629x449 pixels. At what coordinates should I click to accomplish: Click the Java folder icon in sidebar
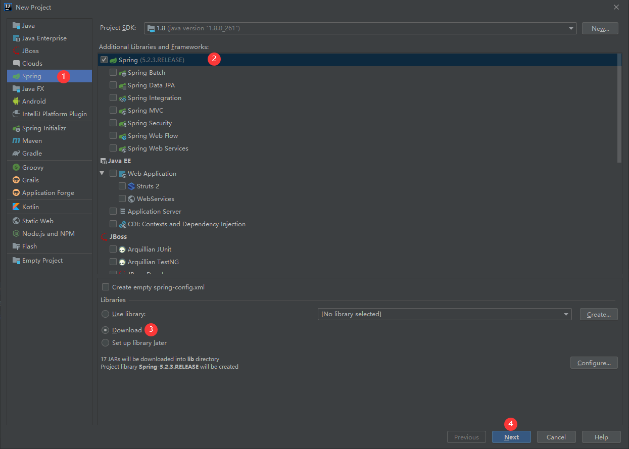16,25
